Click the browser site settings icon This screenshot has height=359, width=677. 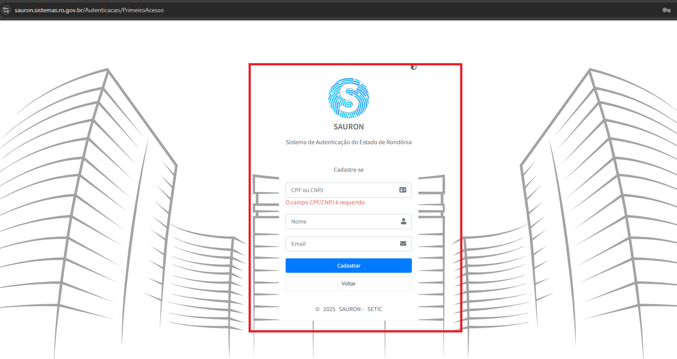pos(6,10)
